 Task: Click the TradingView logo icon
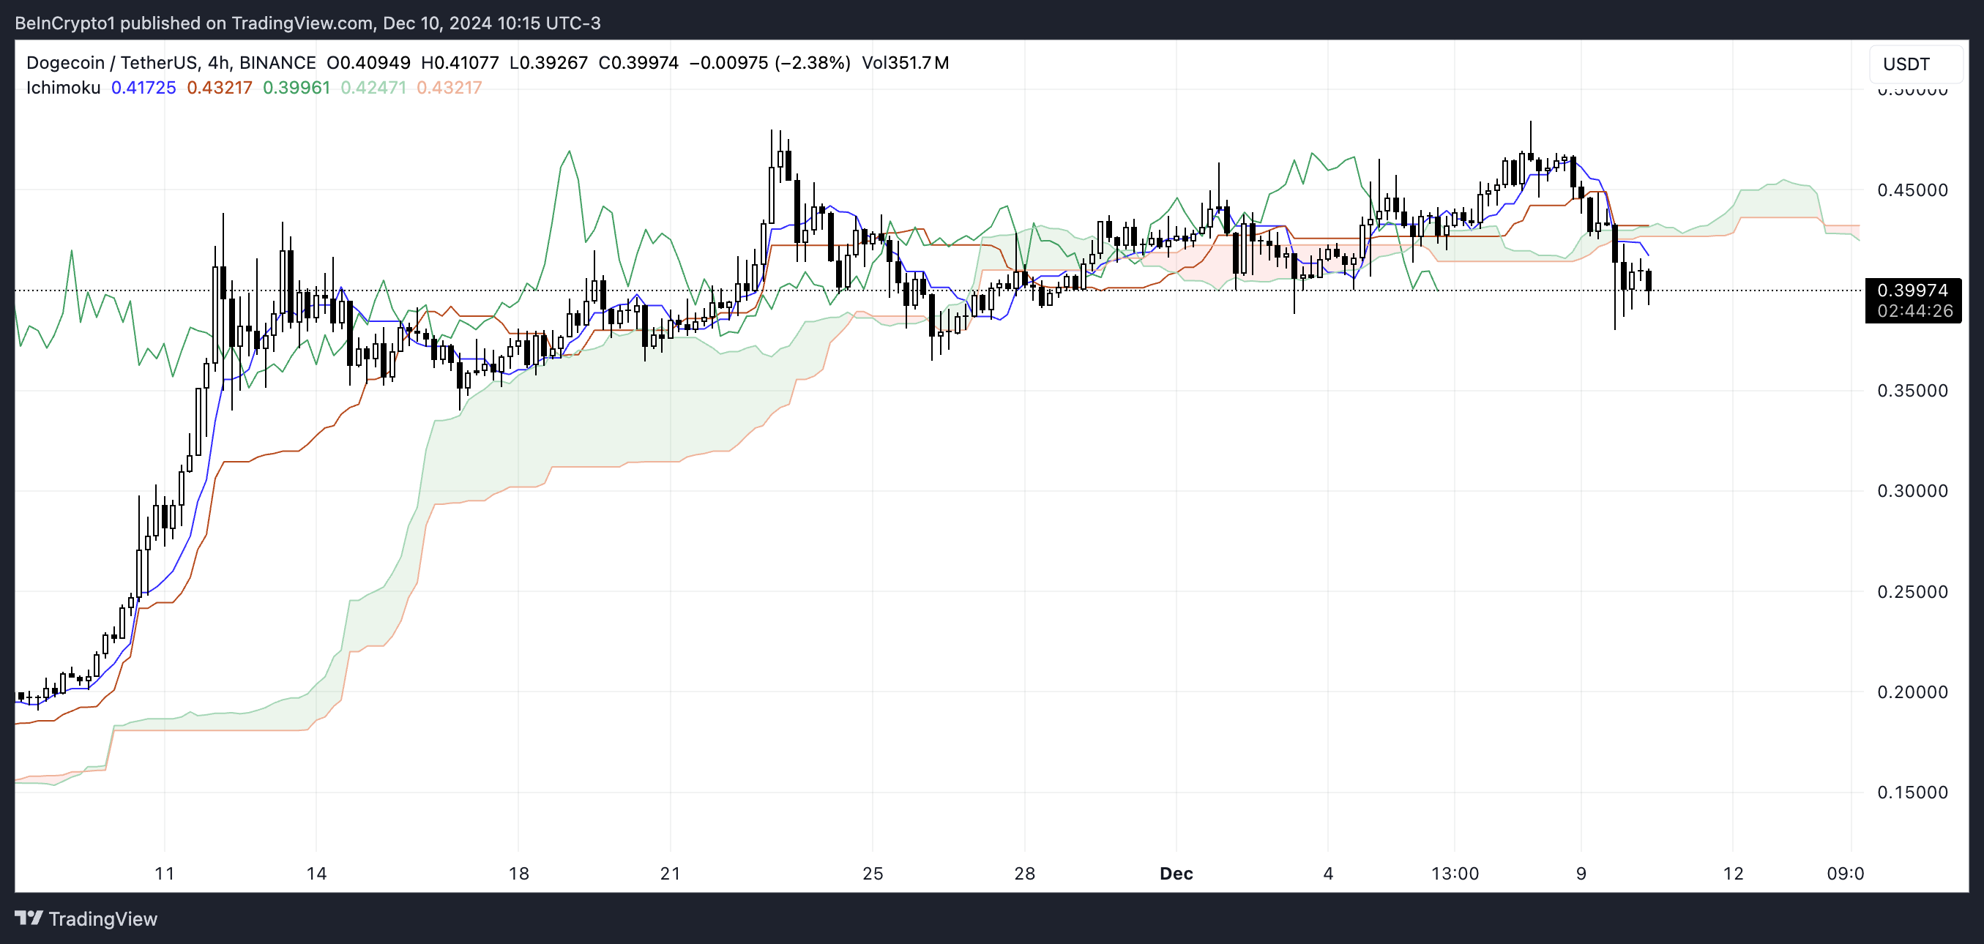point(29,918)
